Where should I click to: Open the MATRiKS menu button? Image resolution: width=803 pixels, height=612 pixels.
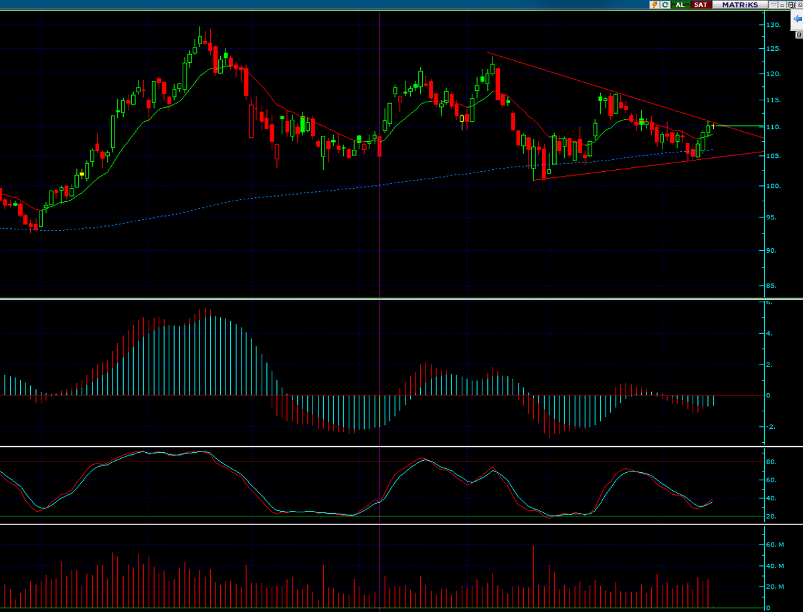(740, 5)
